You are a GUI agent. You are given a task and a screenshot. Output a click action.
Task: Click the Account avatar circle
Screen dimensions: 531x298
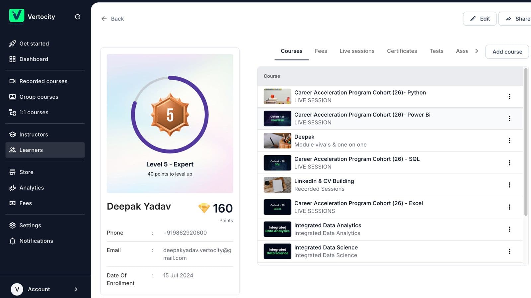17,289
